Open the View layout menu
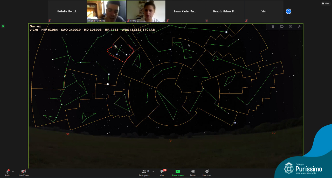Image resolution: width=332 pixels, height=178 pixels. [326, 3]
